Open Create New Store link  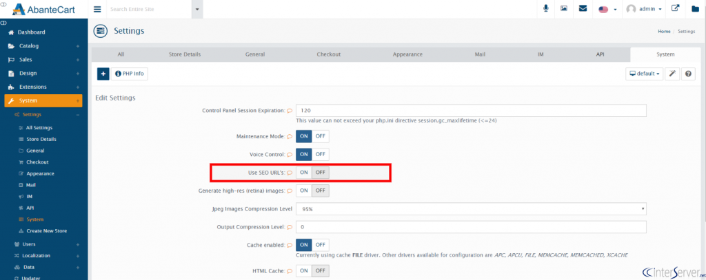pos(46,231)
